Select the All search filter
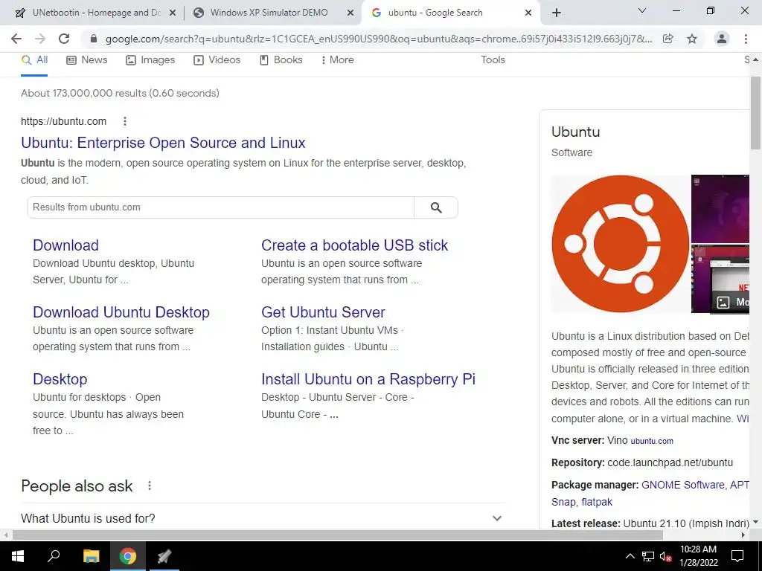This screenshot has width=762, height=571. pyautogui.click(x=34, y=60)
